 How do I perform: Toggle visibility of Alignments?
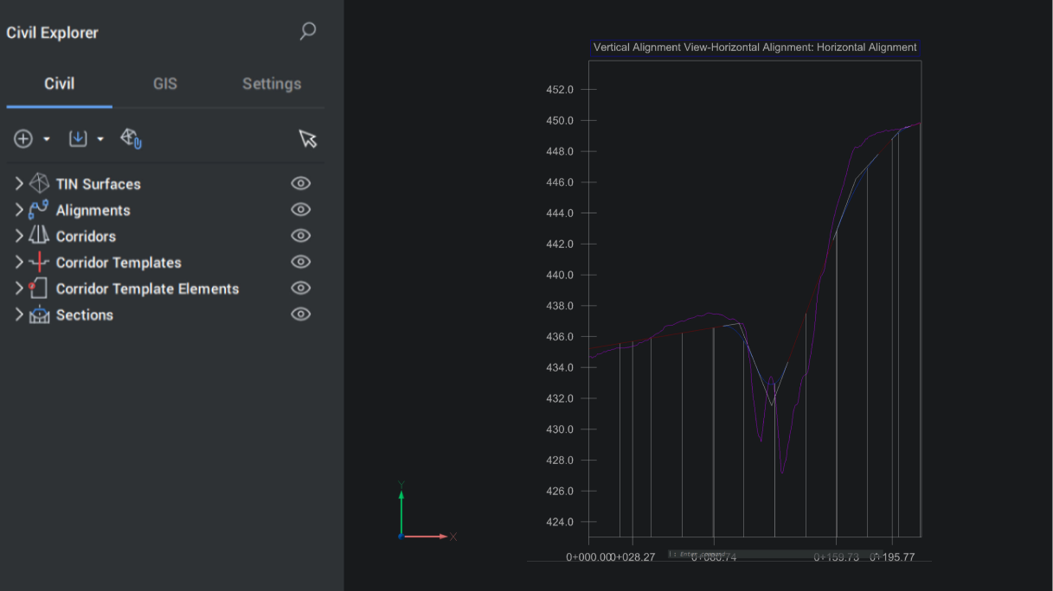300,209
